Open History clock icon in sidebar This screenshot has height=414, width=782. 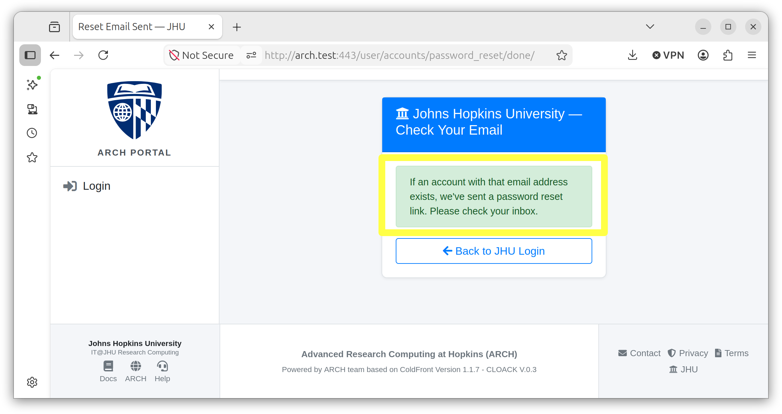tap(32, 133)
